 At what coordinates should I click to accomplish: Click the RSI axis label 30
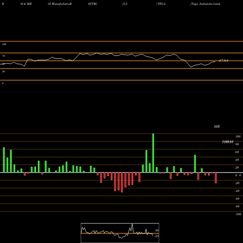(3, 71)
